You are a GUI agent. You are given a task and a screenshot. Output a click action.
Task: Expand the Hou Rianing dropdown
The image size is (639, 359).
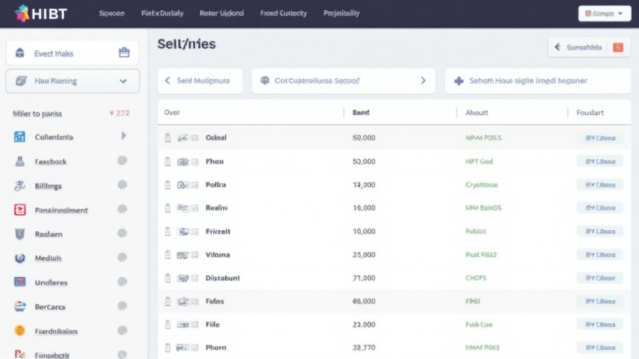tap(123, 81)
